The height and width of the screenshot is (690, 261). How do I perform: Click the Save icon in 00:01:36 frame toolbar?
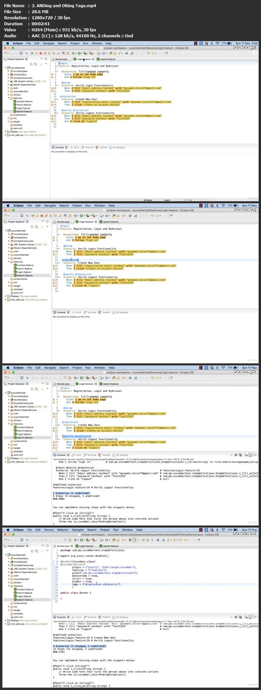coord(12,378)
